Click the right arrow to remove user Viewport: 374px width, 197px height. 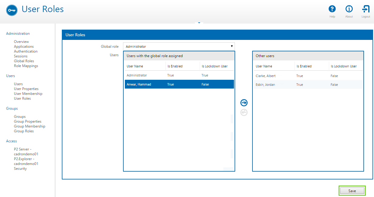click(x=244, y=103)
